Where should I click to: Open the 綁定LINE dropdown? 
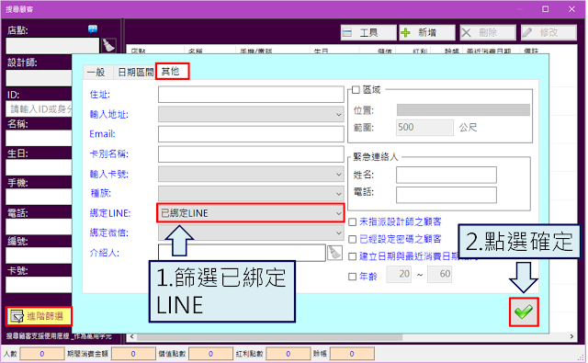251,213
